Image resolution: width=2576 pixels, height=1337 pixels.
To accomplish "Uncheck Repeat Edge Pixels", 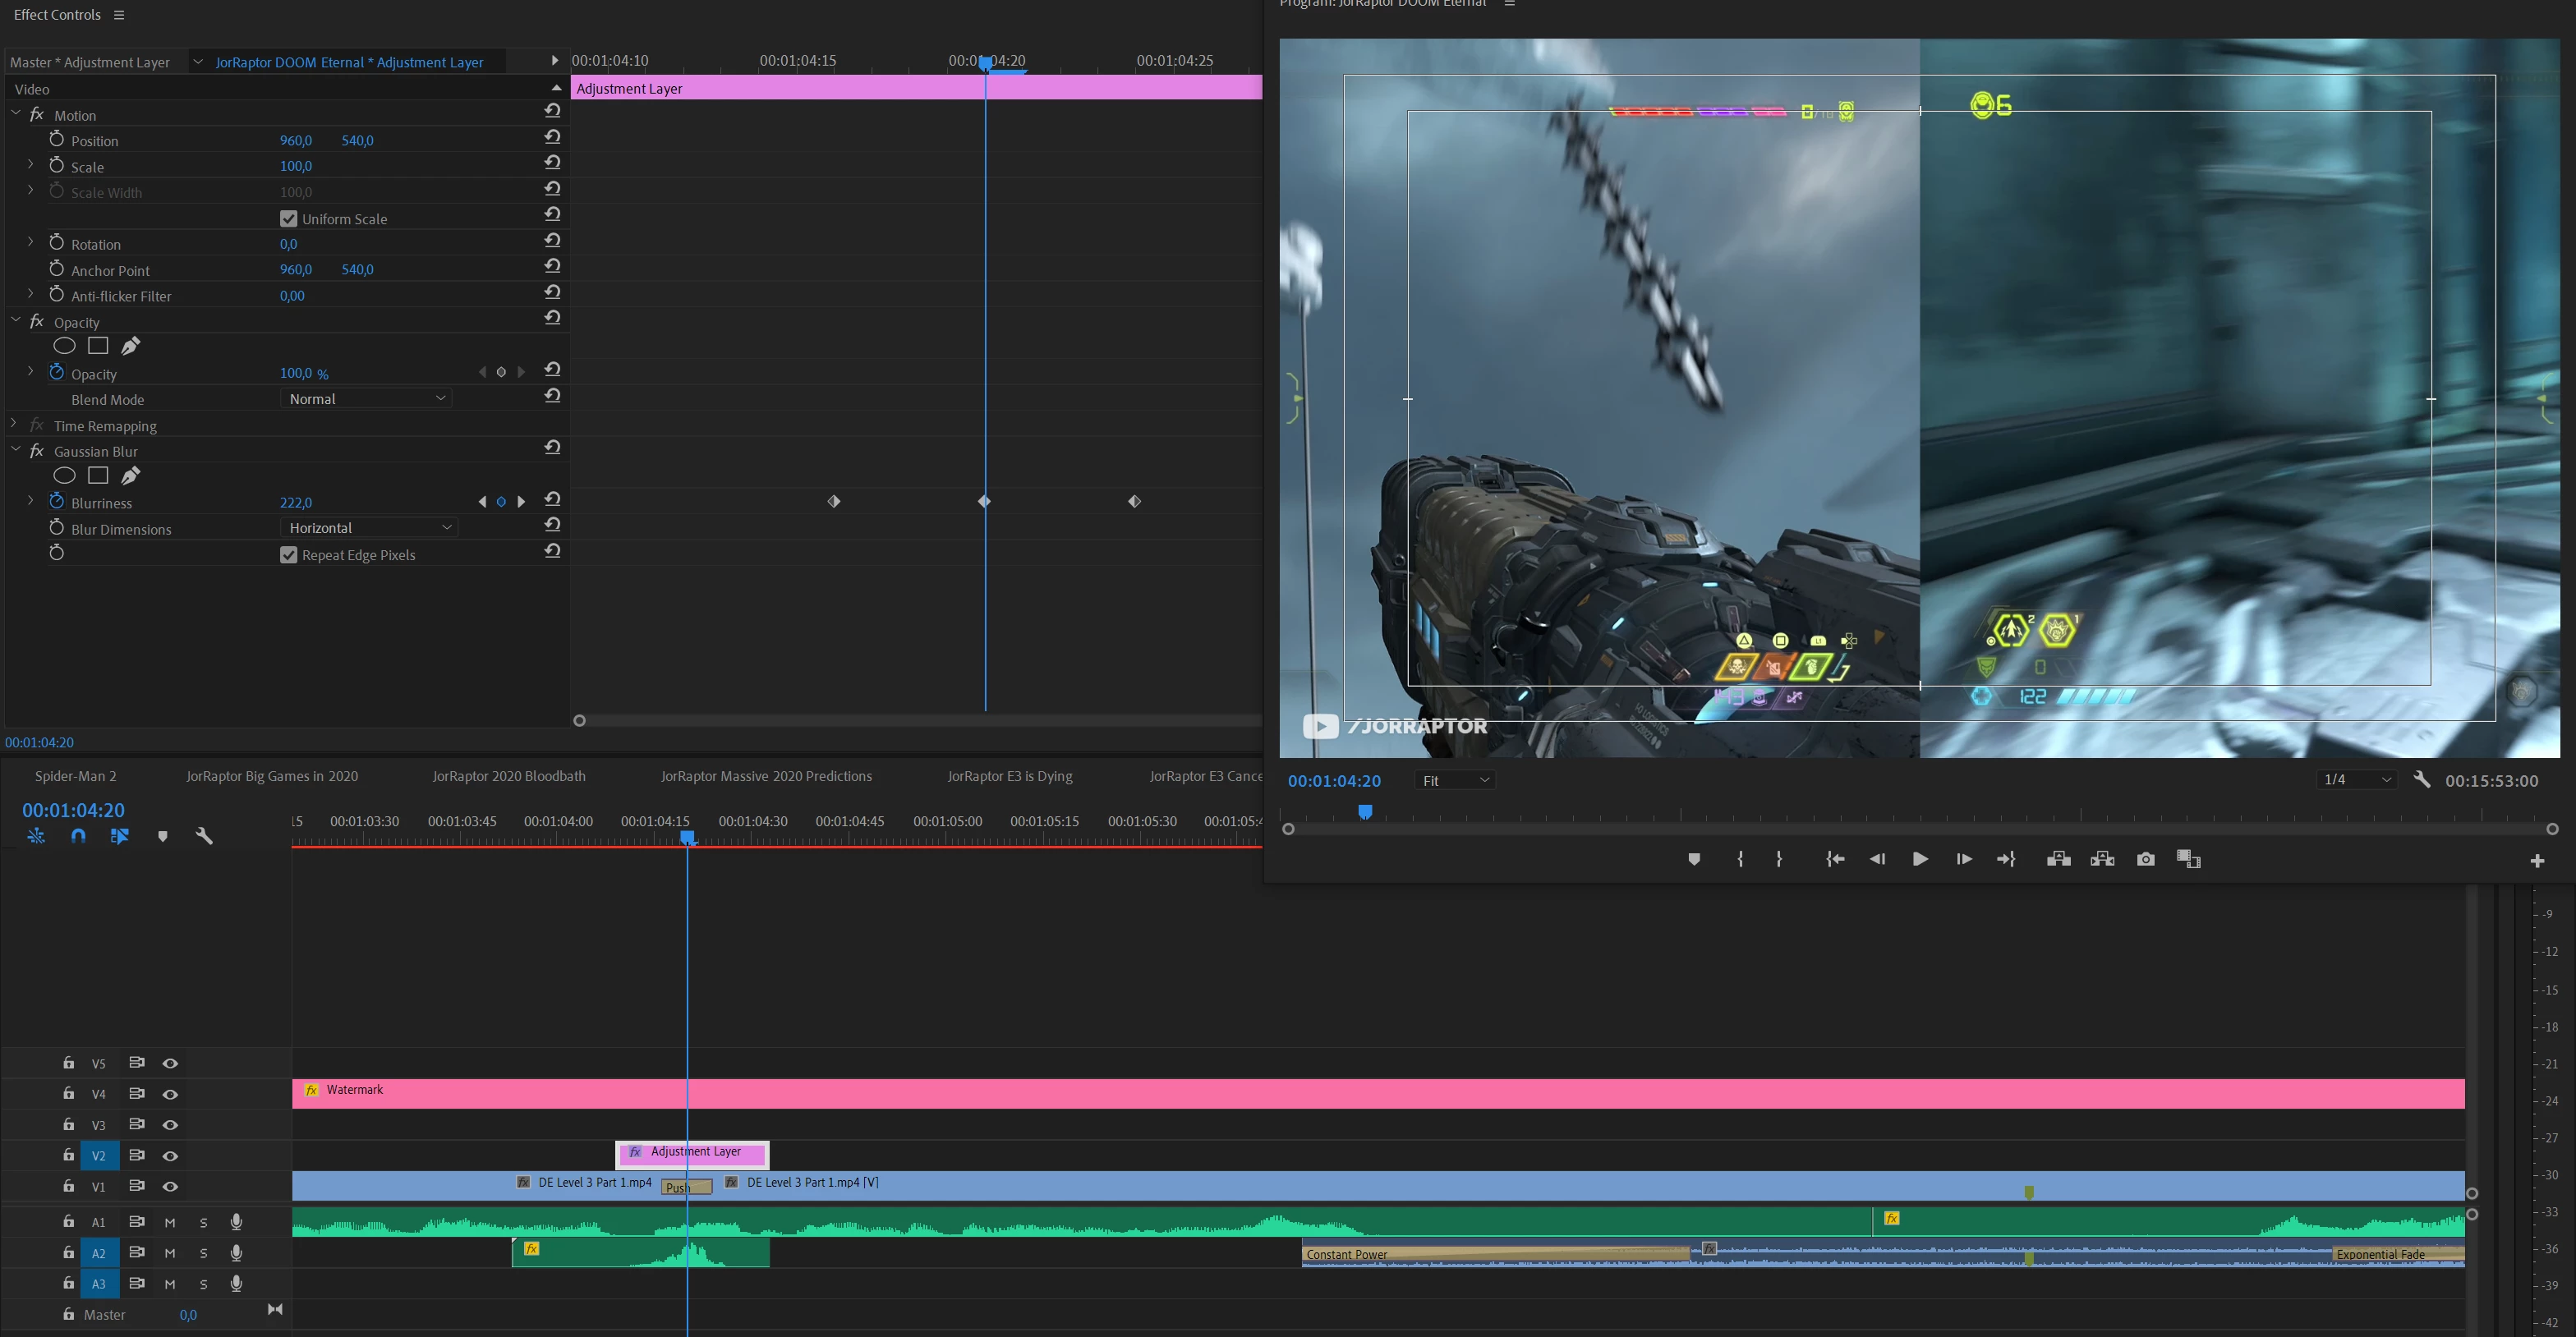I will pos(289,555).
